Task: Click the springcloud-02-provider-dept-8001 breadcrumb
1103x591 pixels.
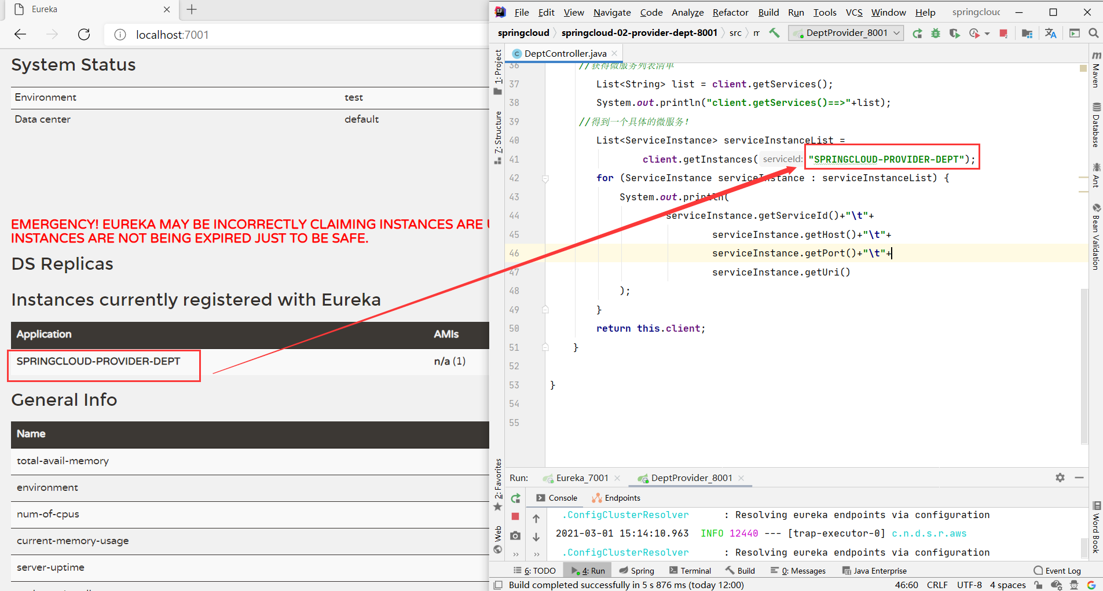Action: point(639,33)
